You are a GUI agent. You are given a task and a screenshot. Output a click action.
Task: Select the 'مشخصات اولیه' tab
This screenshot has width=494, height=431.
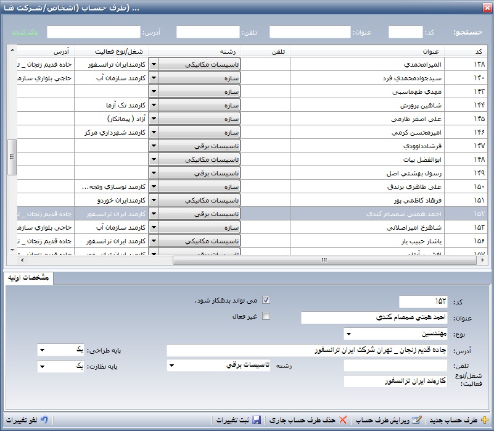coord(28,278)
